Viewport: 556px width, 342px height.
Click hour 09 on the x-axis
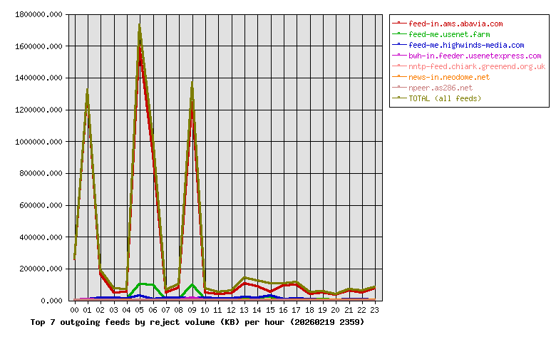tap(192, 310)
